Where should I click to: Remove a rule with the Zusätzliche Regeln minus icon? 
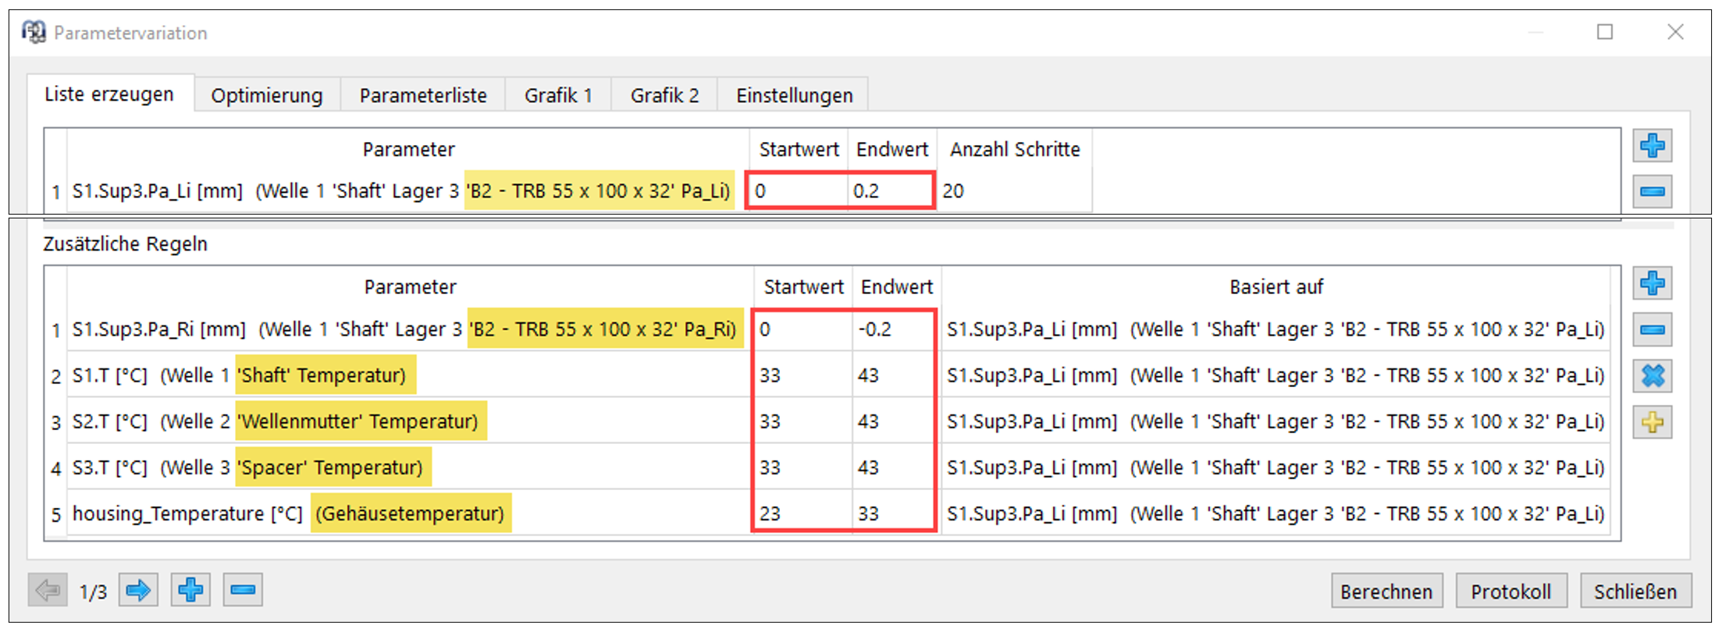coord(1652,330)
